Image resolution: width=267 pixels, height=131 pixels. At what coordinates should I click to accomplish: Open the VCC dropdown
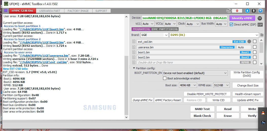[148, 24]
